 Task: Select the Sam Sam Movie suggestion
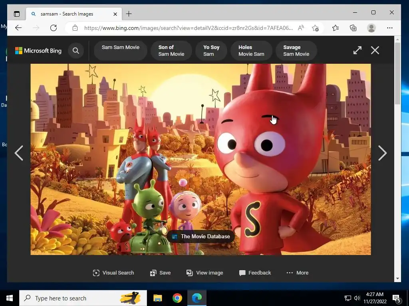121,51
